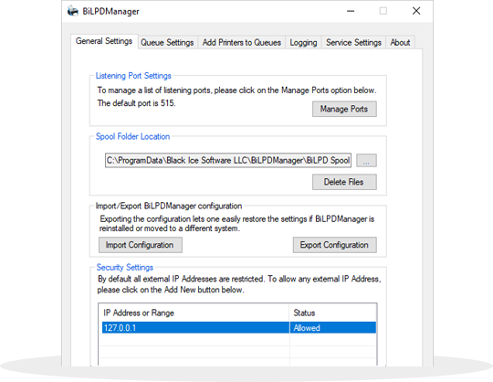Click the Delete Files button
This screenshot has width=493, height=382.
(344, 182)
